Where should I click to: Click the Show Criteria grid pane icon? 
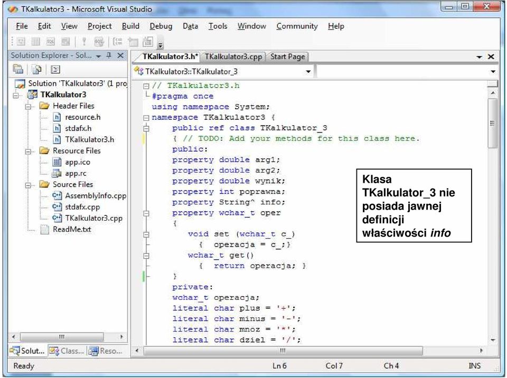tap(36, 41)
